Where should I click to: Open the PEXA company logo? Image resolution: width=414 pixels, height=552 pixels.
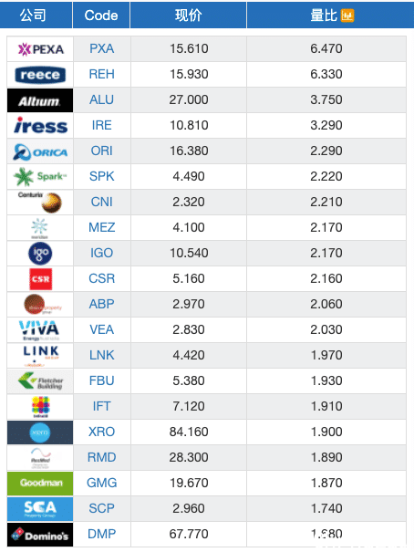tap(40, 49)
